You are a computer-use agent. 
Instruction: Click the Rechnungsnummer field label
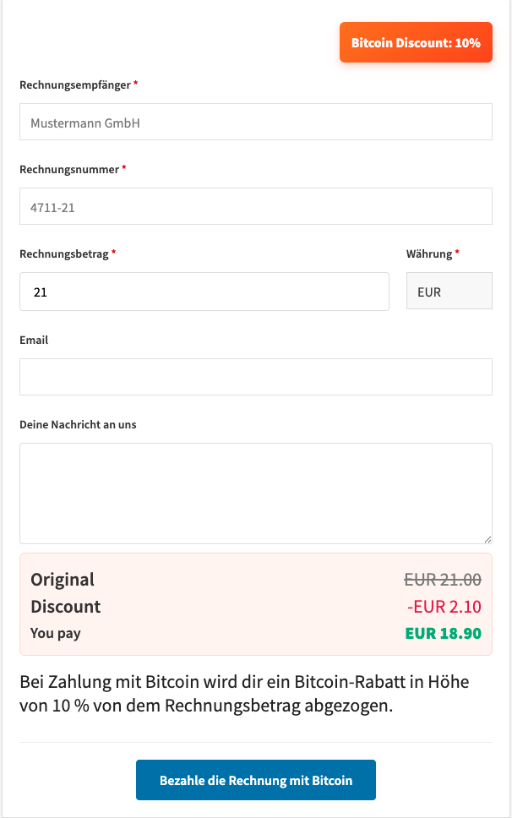click(x=69, y=169)
